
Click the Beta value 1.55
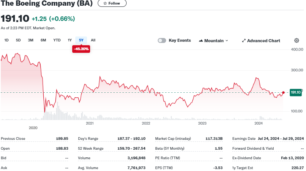[x=219, y=148]
